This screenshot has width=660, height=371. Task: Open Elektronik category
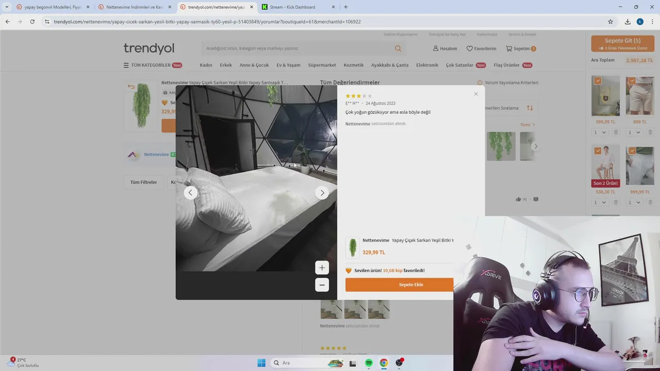(427, 65)
